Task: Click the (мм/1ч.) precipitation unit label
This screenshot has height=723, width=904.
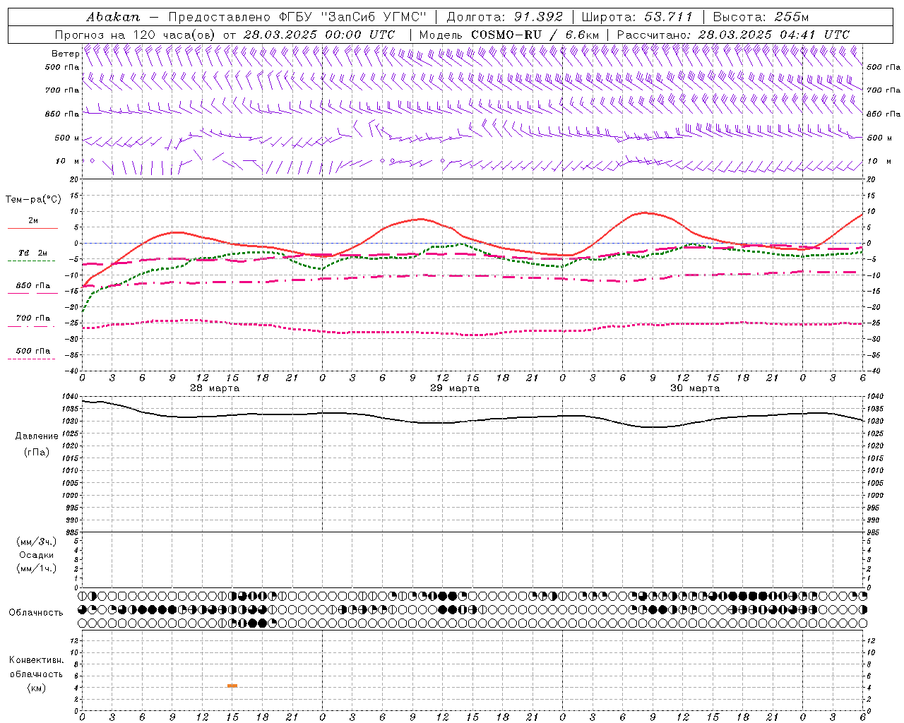Action: coord(37,568)
